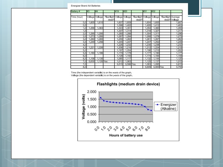
Task: Click the '2.000' y-axis tick label
Action: 92,92
